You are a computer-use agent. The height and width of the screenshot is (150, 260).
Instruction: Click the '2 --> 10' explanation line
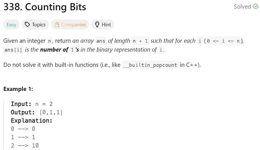pos(25,146)
